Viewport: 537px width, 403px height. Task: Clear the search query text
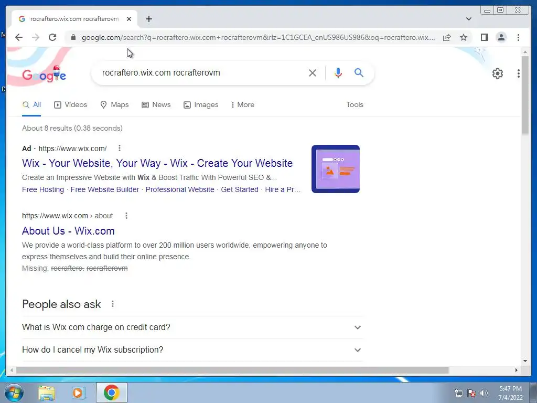coord(313,72)
